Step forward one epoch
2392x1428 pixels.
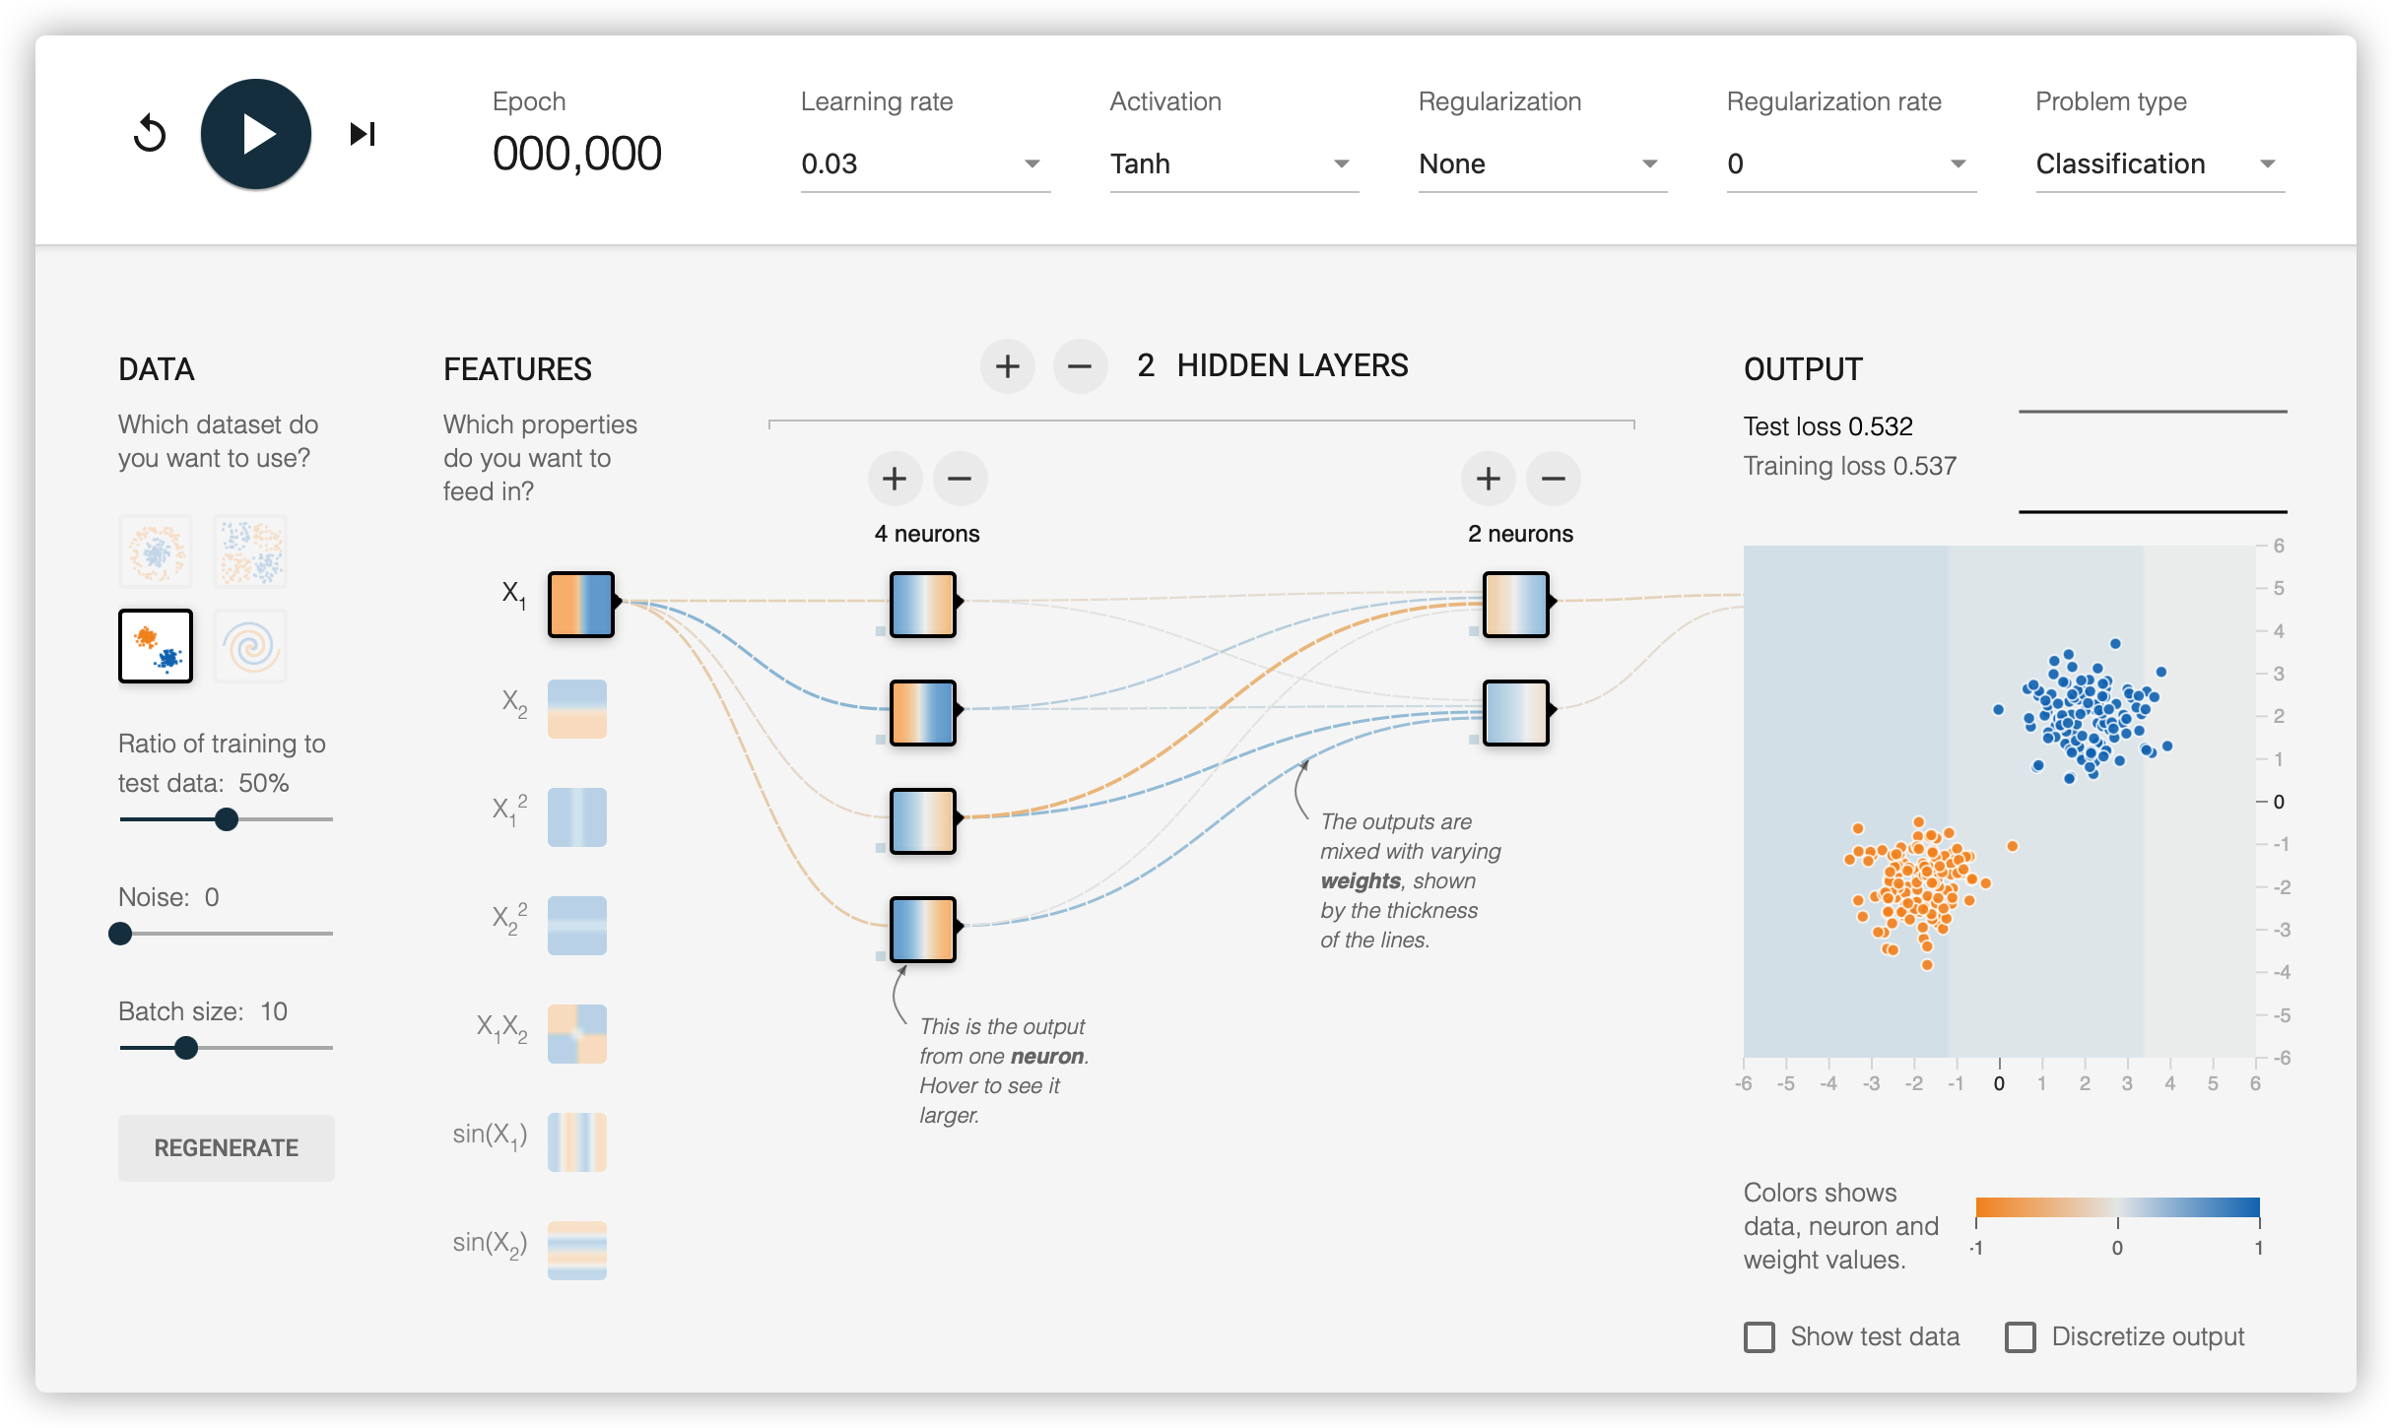(363, 134)
